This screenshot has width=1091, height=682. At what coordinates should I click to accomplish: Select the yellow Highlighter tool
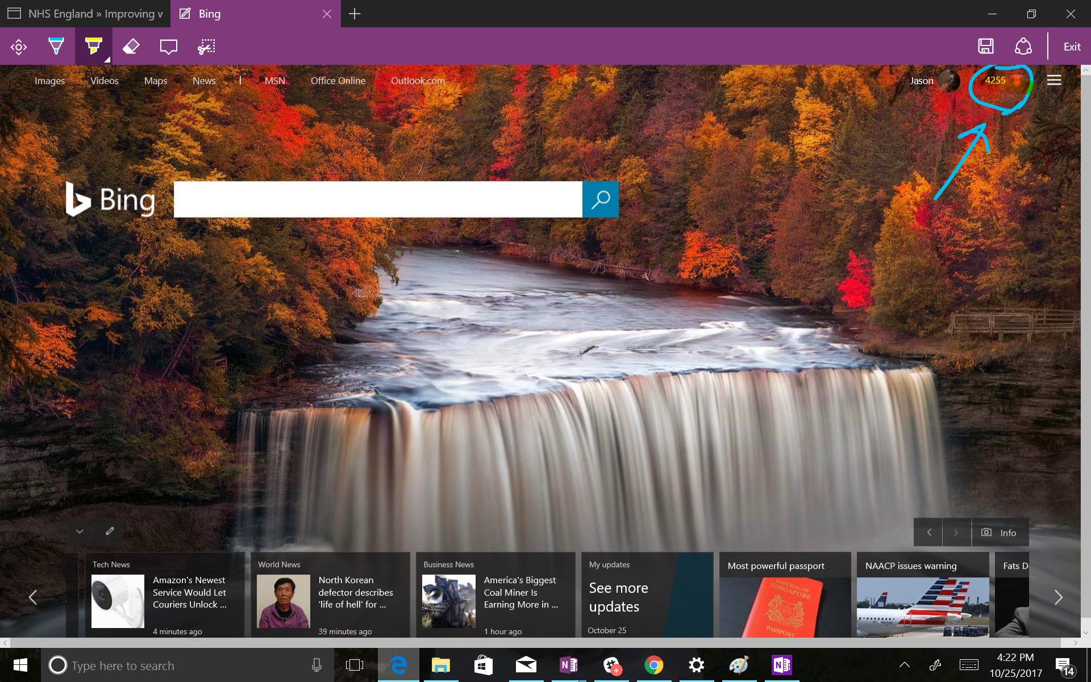93,47
